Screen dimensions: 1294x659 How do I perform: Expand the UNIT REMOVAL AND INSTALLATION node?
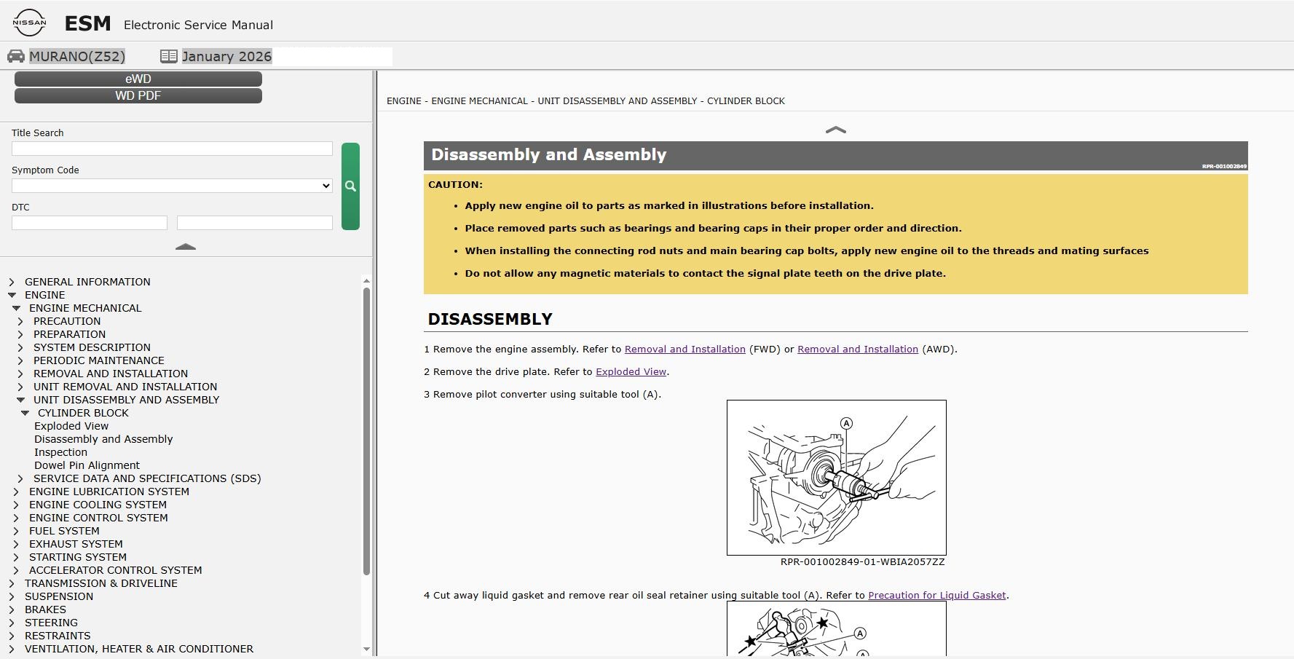click(x=20, y=387)
